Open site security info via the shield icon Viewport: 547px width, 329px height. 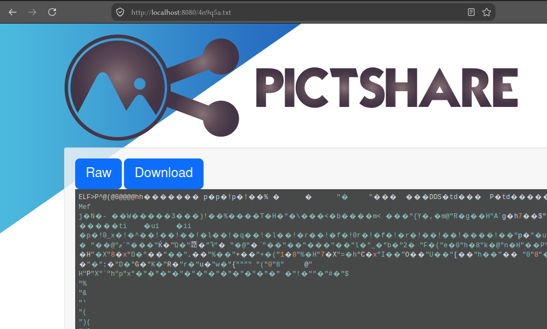120,12
